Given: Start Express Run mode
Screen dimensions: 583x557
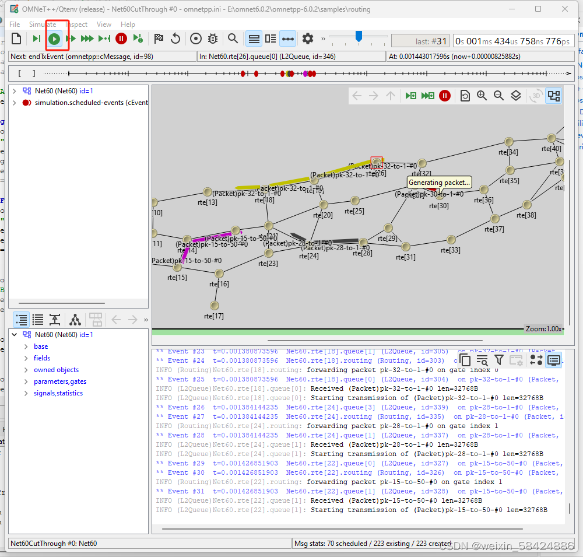Looking at the screenshot, I should pos(87,38).
